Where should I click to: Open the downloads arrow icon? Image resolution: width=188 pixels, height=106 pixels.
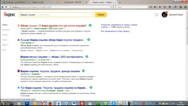pyautogui.click(x=160, y=7)
